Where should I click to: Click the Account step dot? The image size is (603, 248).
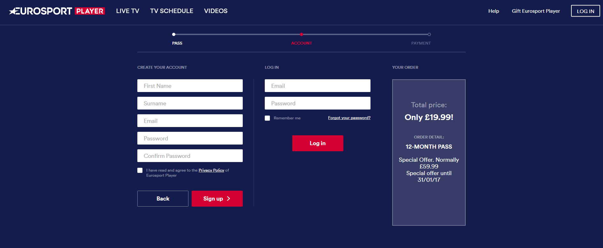point(301,34)
